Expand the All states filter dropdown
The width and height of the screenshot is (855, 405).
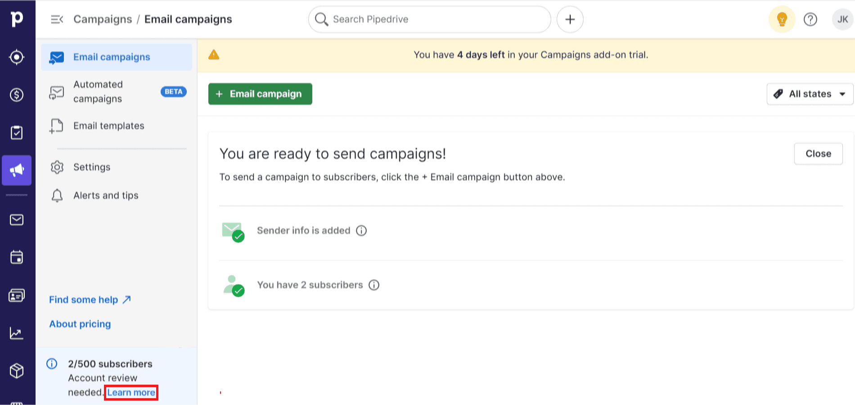pyautogui.click(x=810, y=94)
